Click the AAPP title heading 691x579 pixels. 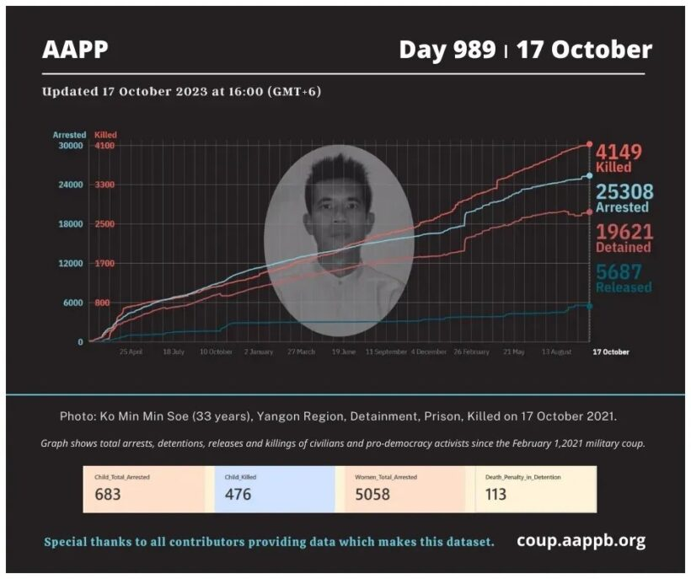coord(75,50)
